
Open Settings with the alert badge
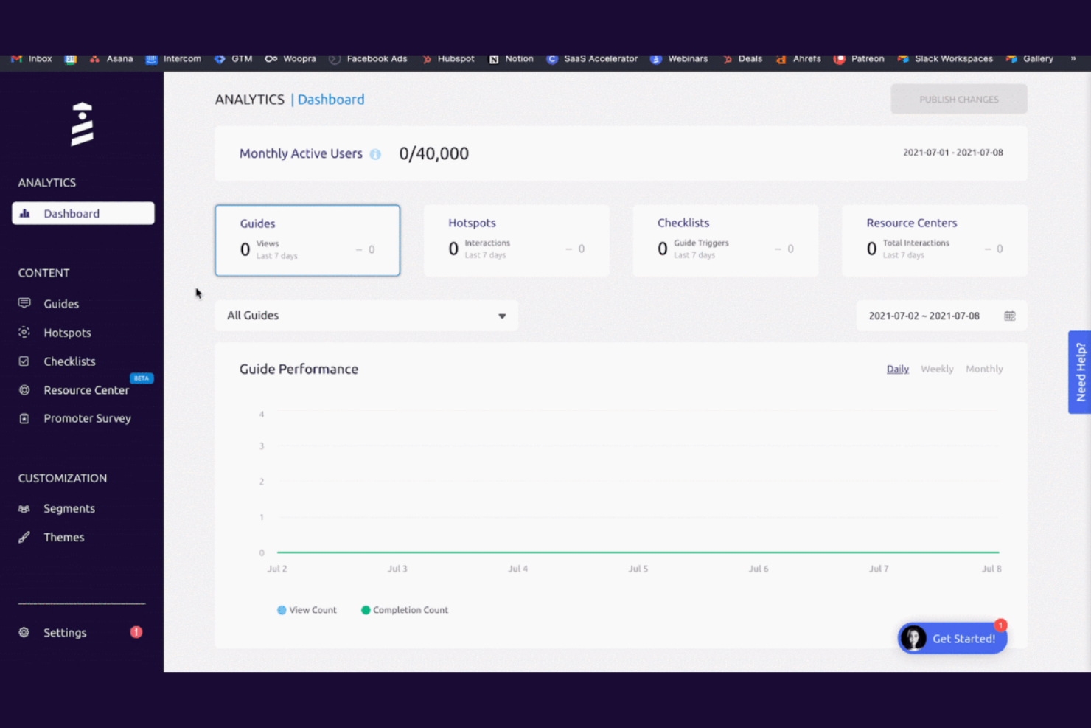point(65,632)
